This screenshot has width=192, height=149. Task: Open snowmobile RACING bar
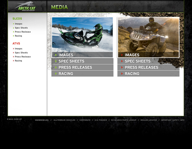[x=82, y=74]
